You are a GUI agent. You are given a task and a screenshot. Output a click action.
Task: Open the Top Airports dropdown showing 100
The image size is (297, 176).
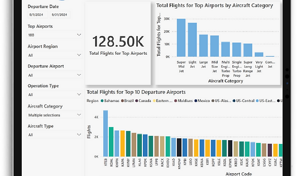(55, 35)
